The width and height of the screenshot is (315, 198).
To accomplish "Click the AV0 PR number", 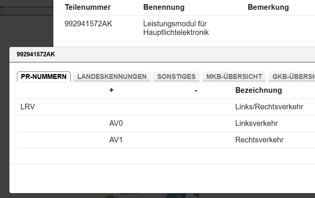I will coord(116,124).
